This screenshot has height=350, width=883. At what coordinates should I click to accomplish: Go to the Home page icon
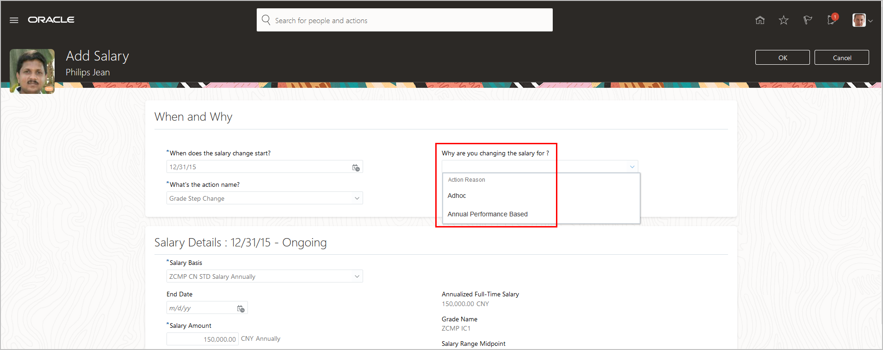point(760,20)
